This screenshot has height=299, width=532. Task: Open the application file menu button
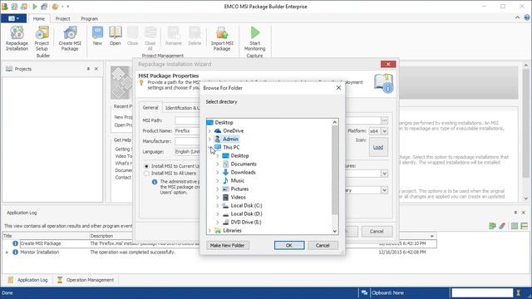point(13,18)
